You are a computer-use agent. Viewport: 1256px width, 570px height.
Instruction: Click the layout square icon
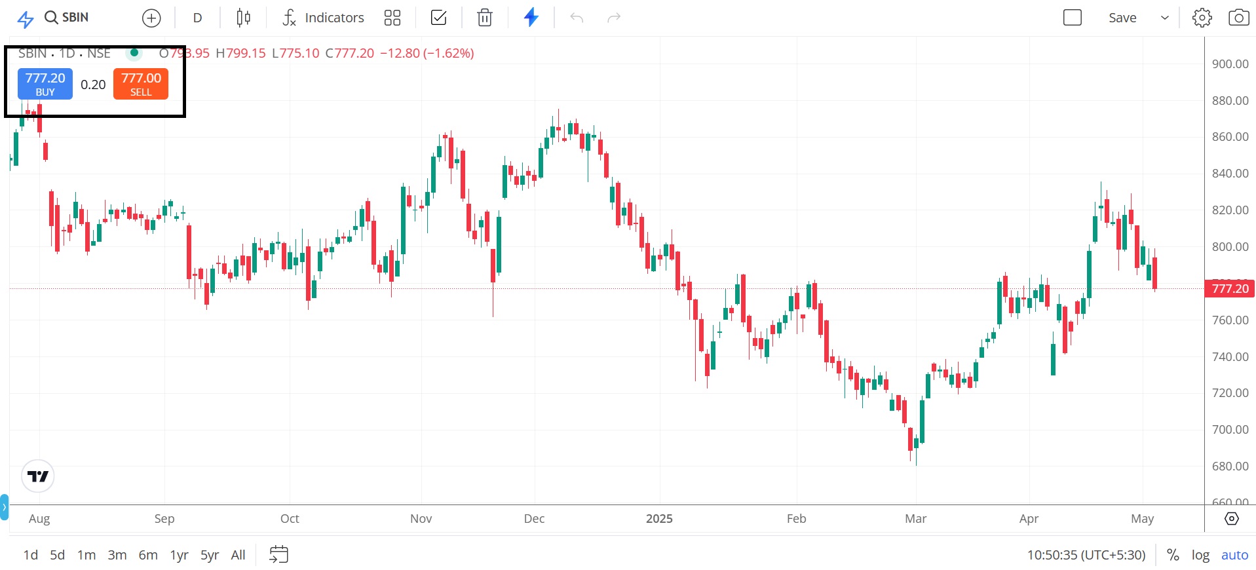pos(1073,18)
